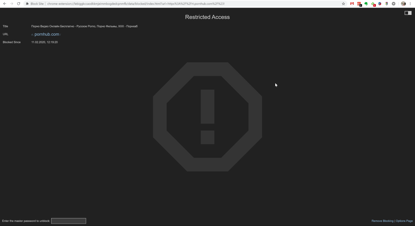Click the Remove Blocking link
Screen dimensions: 415x226
click(382, 221)
